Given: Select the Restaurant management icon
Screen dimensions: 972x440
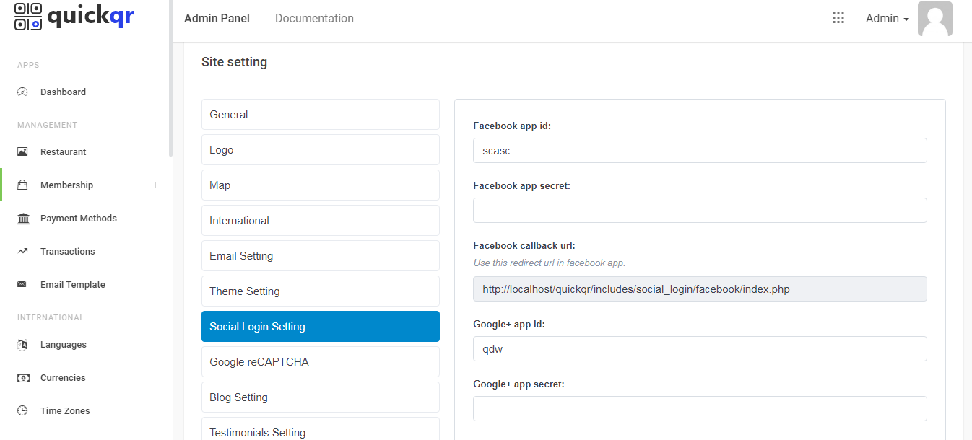Looking at the screenshot, I should coord(22,151).
